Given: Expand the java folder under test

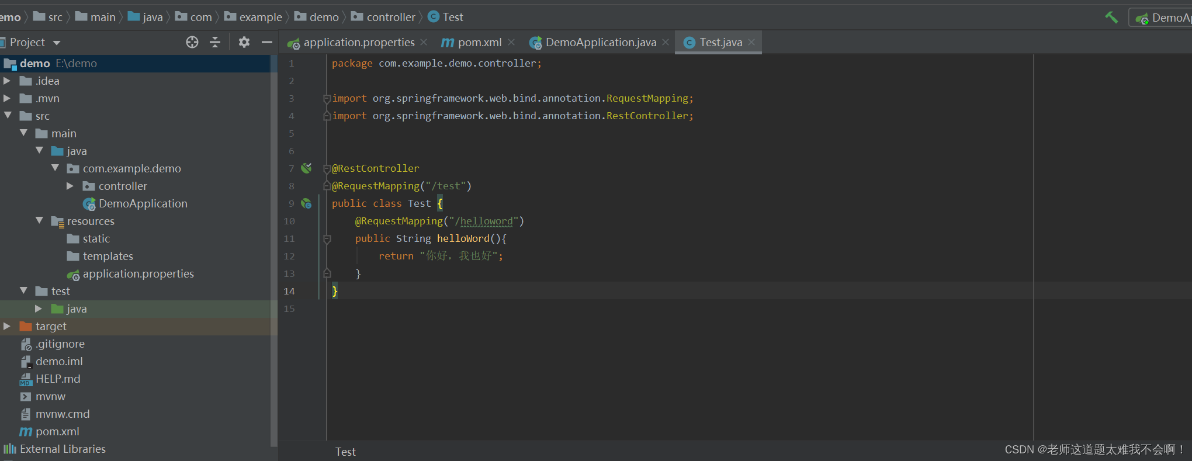Looking at the screenshot, I should 39,309.
